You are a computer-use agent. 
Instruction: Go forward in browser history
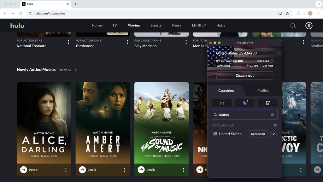pyautogui.click(x=13, y=13)
